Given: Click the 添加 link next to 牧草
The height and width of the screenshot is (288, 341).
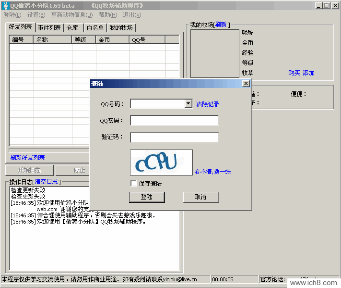Looking at the screenshot, I should tap(308, 73).
